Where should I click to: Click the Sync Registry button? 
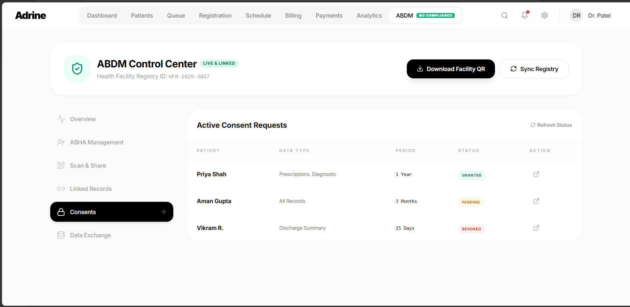pyautogui.click(x=534, y=69)
